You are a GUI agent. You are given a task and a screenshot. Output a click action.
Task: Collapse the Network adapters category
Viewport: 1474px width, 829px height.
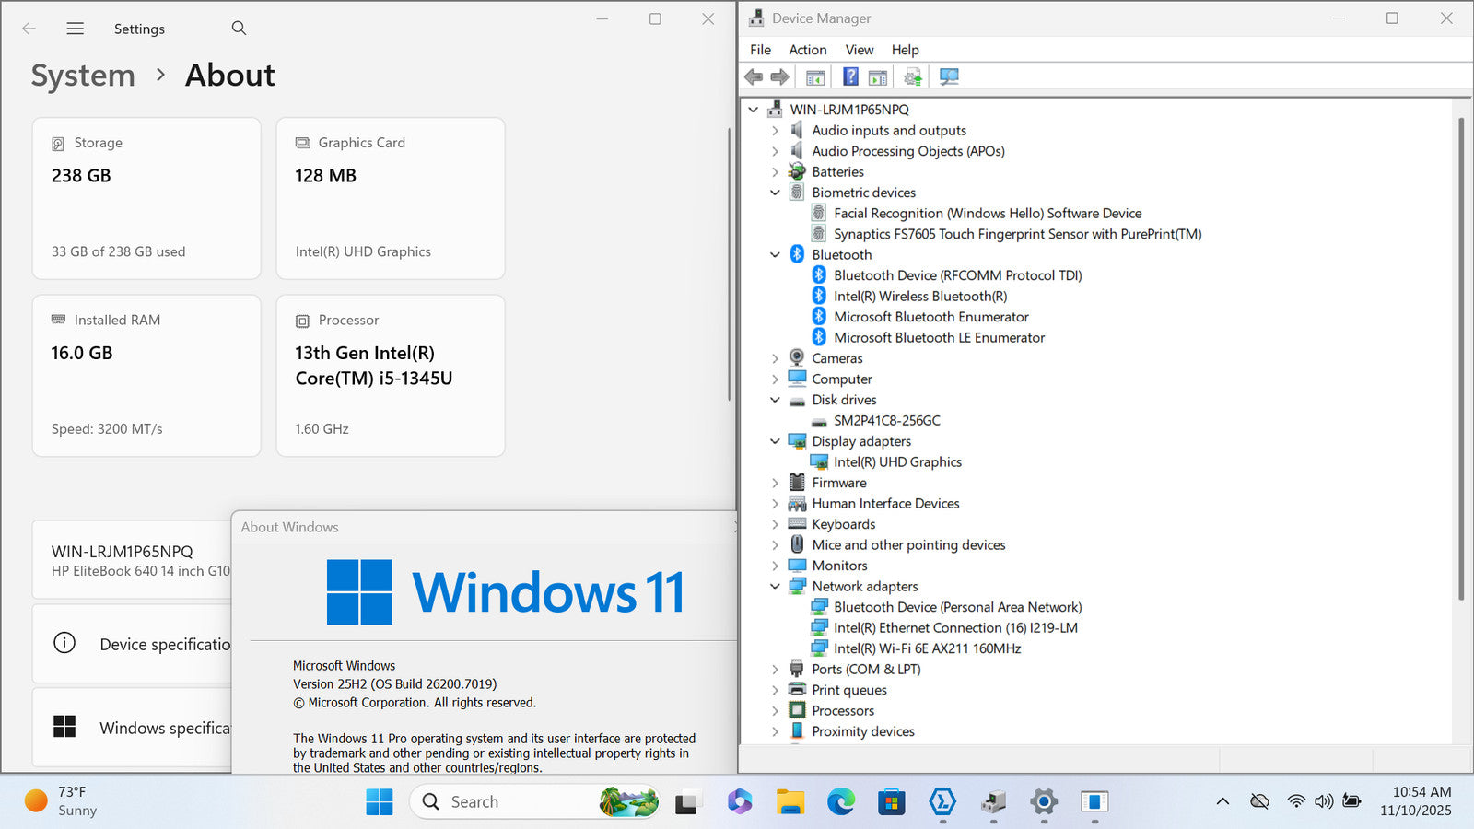[x=775, y=587]
